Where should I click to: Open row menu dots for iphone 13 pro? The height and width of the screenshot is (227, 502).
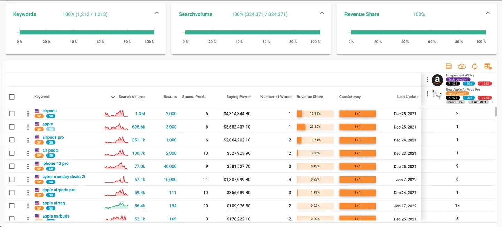pyautogui.click(x=28, y=167)
